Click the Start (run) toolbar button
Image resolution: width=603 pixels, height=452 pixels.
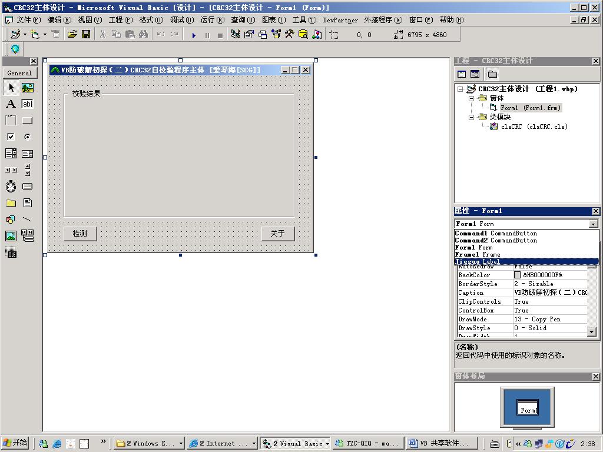194,35
